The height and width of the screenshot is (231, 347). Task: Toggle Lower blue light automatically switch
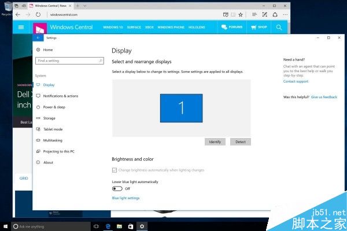[x=117, y=189]
